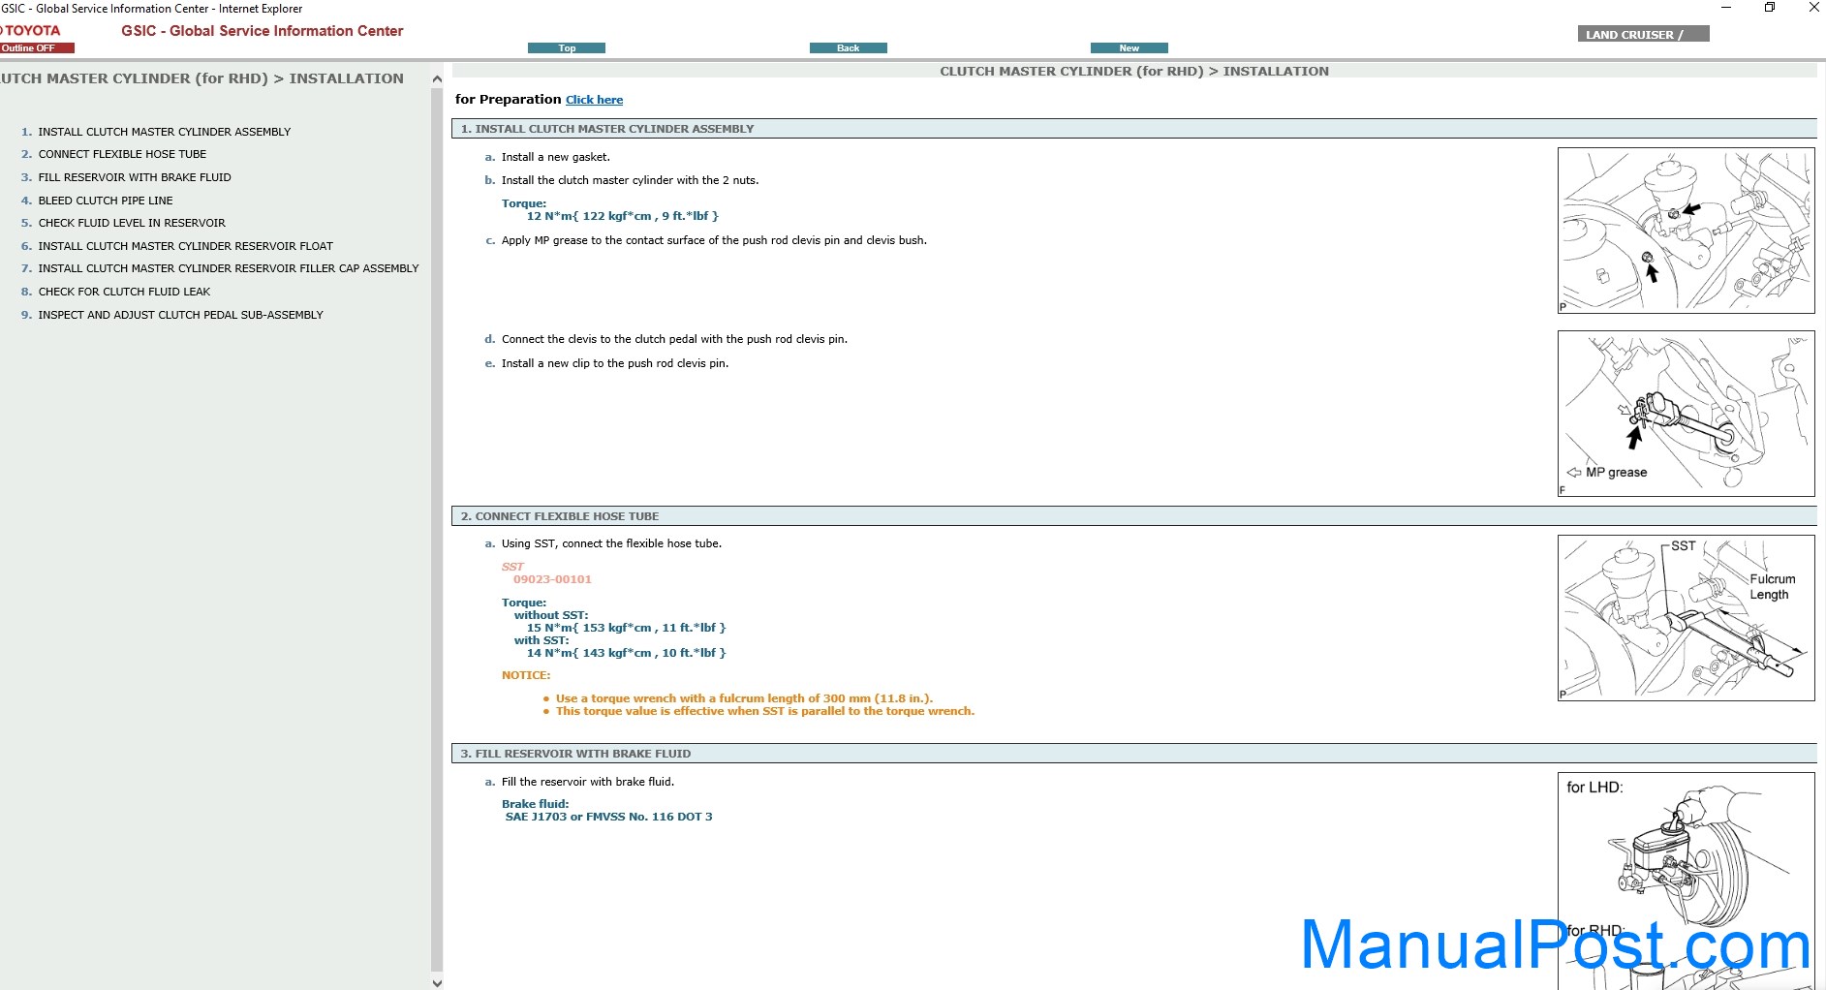Click the New navigation button

[x=1129, y=48]
